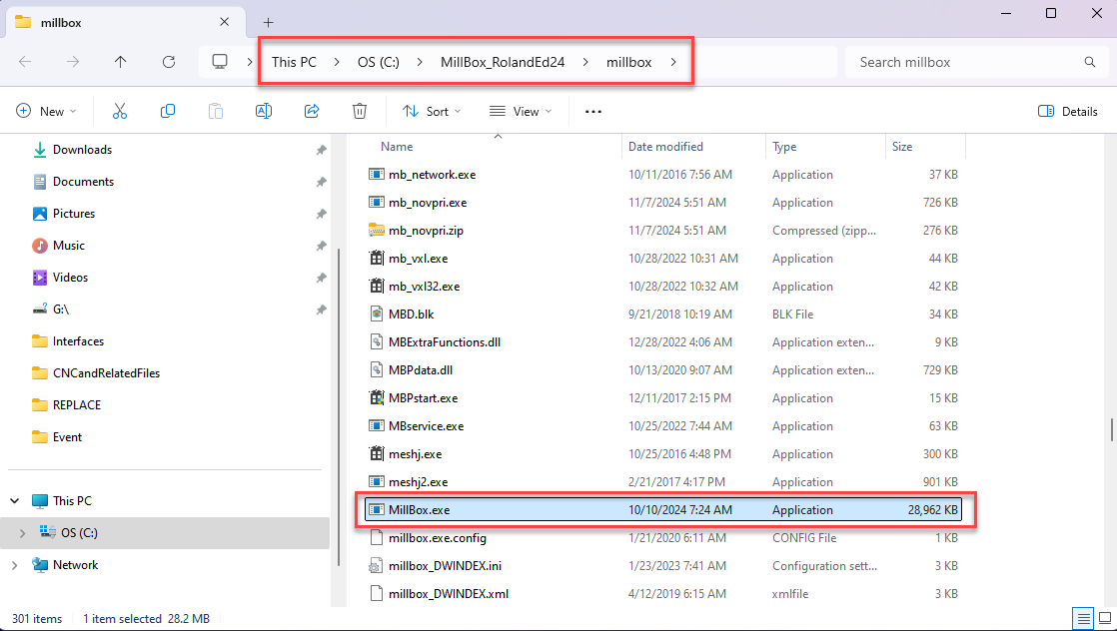This screenshot has height=631, width=1117.
Task: Switch to large thumbnails view icon in status bar
Action: click(1105, 618)
